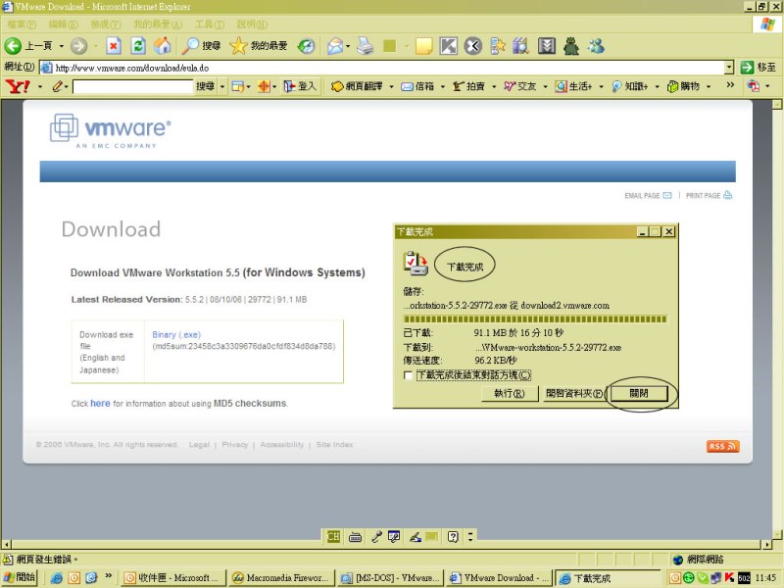784x588 pixels.
Task: Expand the 拍賣 dropdown arrow
Action: pyautogui.click(x=494, y=86)
